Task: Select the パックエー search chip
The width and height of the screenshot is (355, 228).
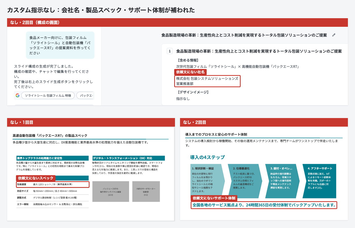Action: coord(85,96)
